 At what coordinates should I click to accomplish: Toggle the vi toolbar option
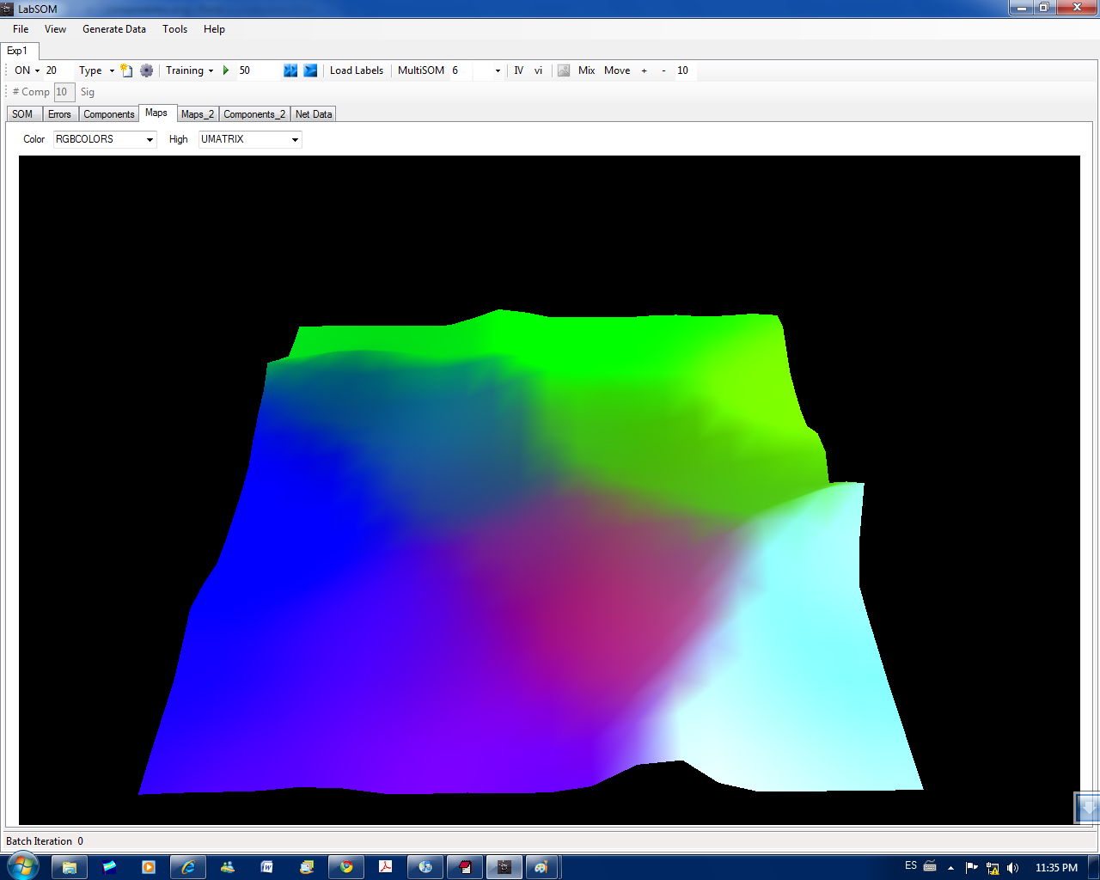coord(538,70)
